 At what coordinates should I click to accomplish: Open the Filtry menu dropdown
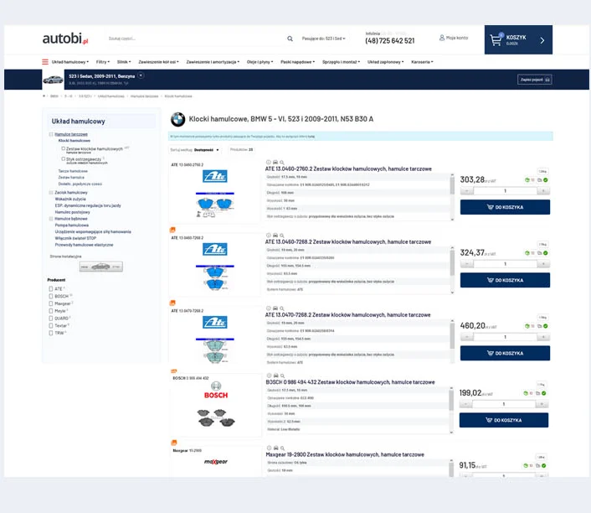(x=103, y=62)
